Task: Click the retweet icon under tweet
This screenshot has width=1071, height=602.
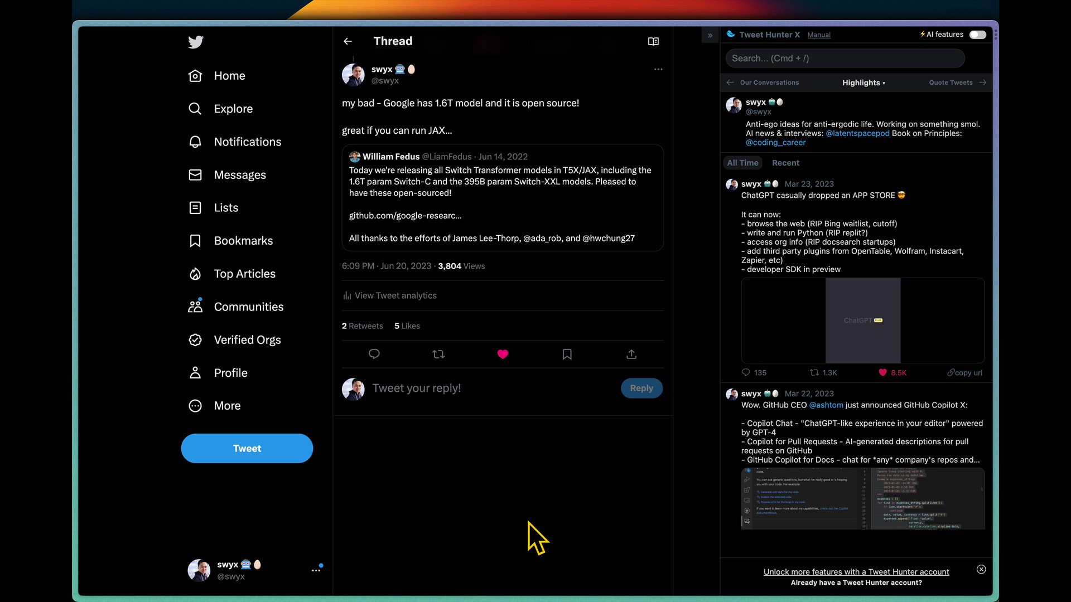Action: pos(438,354)
